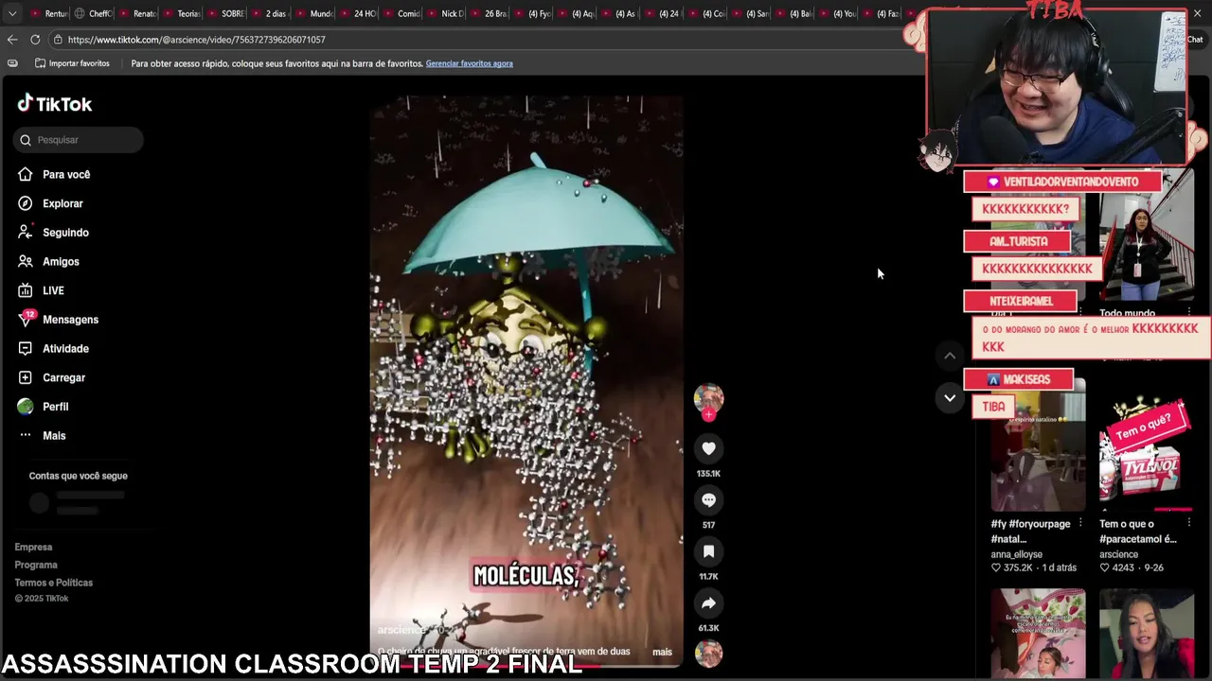Like the video with the heart icon
Viewport: 1212px width, 681px height.
tap(708, 448)
